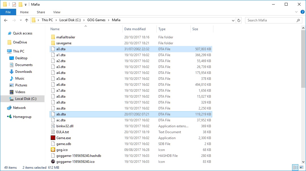Open the File menu
This screenshot has width=306, height=171.
click(x=8, y=12)
